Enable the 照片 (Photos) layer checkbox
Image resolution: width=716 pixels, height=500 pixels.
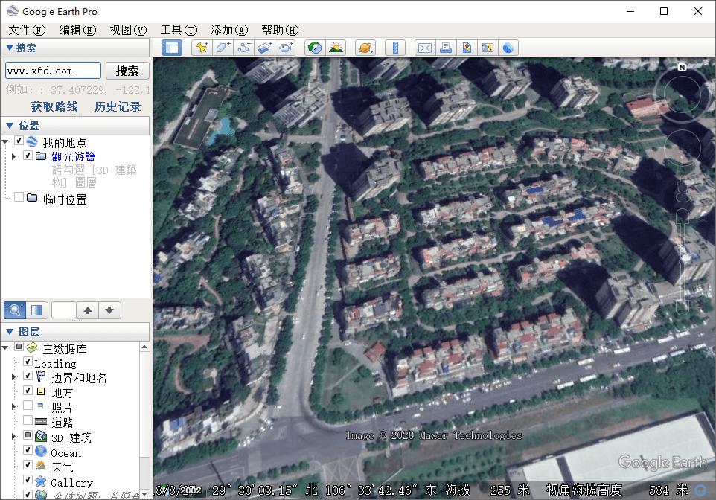pos(28,407)
